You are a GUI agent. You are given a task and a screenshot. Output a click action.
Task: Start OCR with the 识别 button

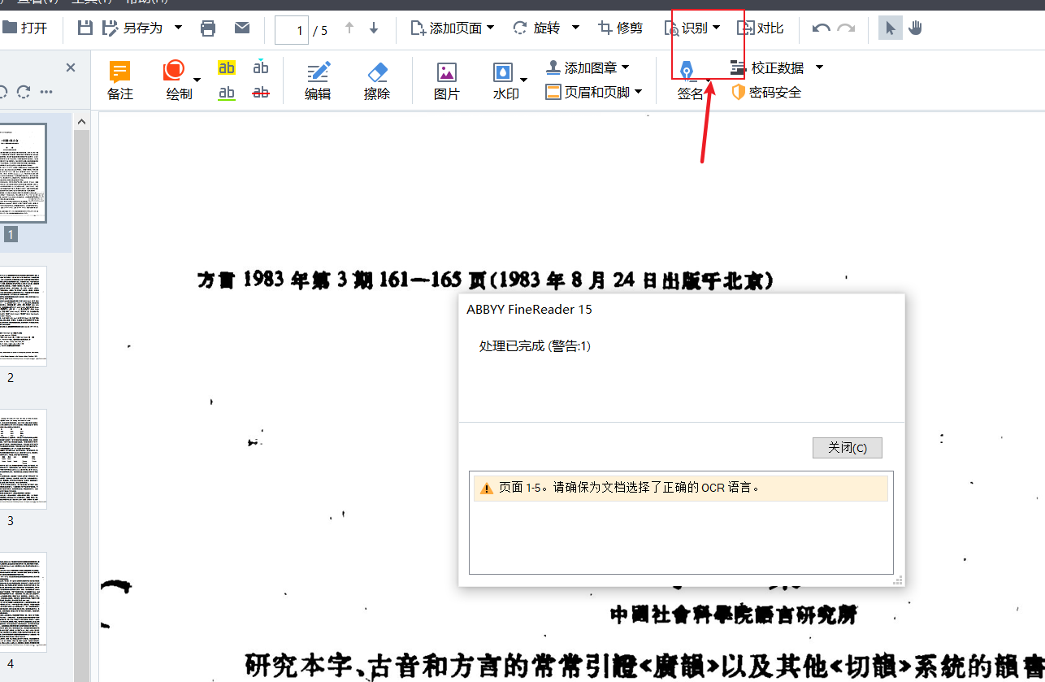687,28
